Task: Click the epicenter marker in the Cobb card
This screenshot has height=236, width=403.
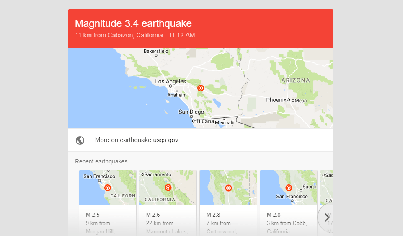Action: [289, 188]
